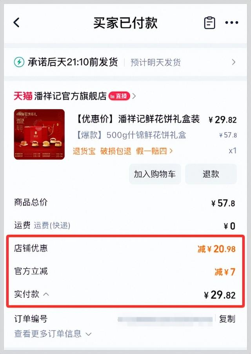Image resolution: width=251 pixels, height=354 pixels.
Task: Tap the 退货宝 service tag
Action: coord(84,151)
